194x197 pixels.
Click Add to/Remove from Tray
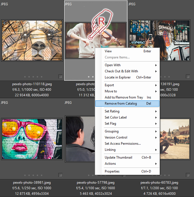(x=127, y=97)
